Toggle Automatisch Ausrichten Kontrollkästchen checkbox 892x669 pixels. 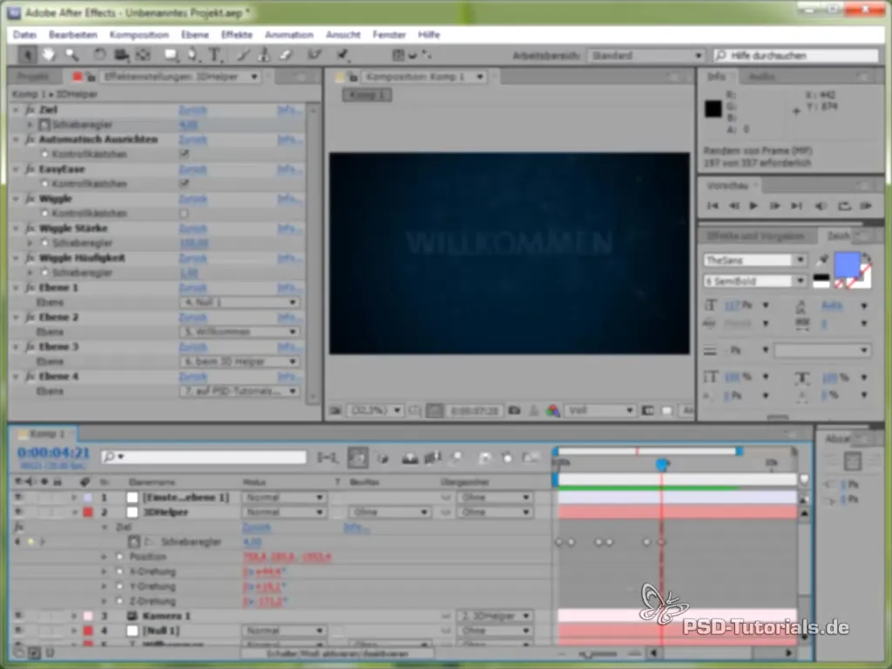coord(184,153)
